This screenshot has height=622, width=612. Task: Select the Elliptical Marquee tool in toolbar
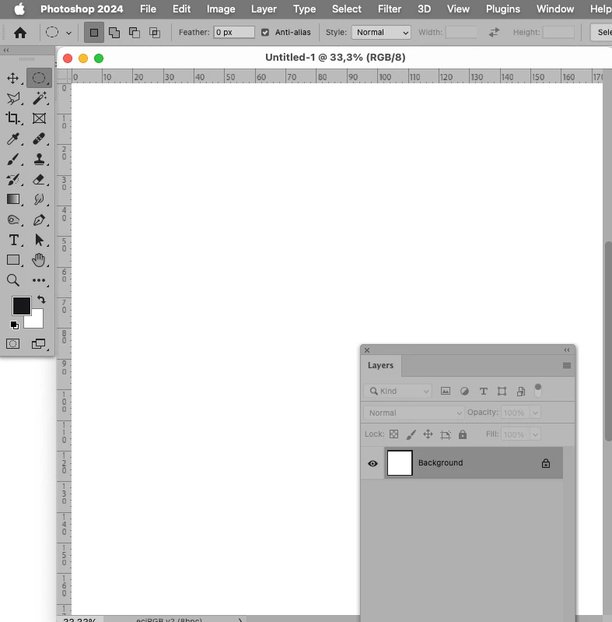tap(39, 78)
